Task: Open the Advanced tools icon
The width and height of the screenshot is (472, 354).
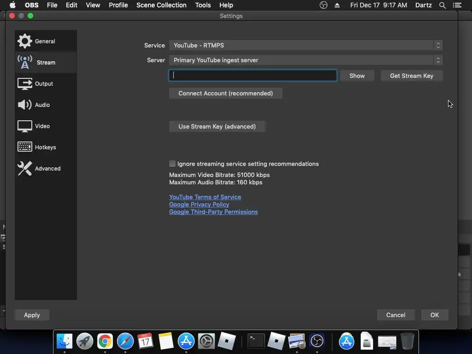Action: click(x=25, y=168)
